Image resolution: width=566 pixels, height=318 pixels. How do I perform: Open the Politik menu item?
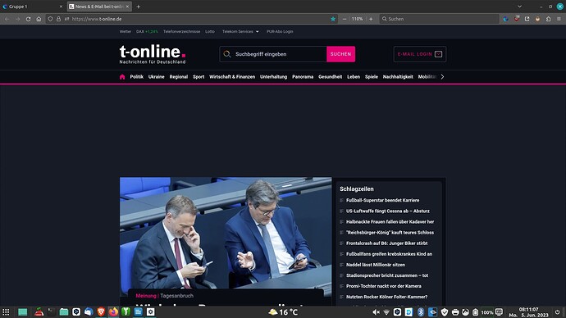[136, 77]
